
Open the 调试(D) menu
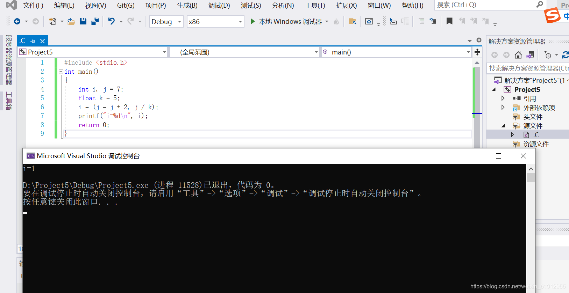pyautogui.click(x=219, y=5)
